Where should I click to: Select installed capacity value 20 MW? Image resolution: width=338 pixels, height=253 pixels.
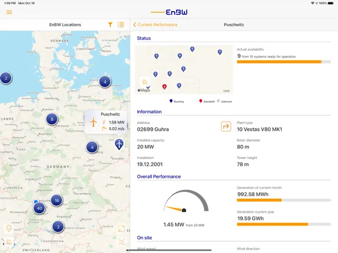[x=146, y=147]
